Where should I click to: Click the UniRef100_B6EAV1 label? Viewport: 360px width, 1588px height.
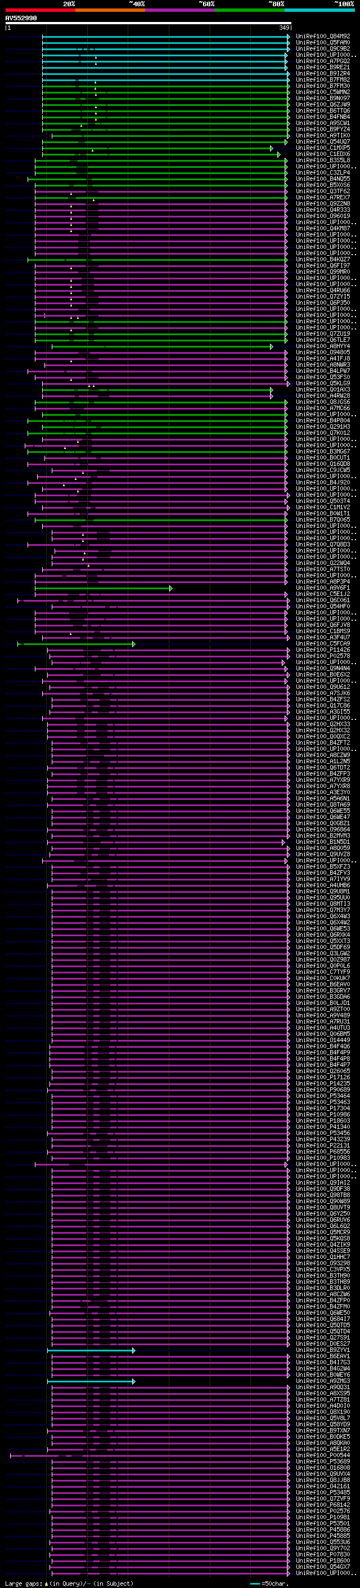323,1356
